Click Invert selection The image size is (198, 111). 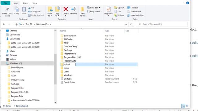pyautogui.click(x=136, y=15)
